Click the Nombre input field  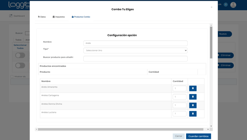135,43
